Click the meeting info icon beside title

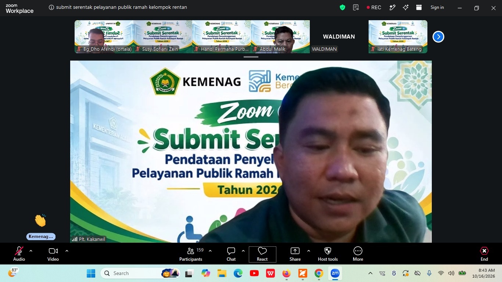tap(51, 7)
